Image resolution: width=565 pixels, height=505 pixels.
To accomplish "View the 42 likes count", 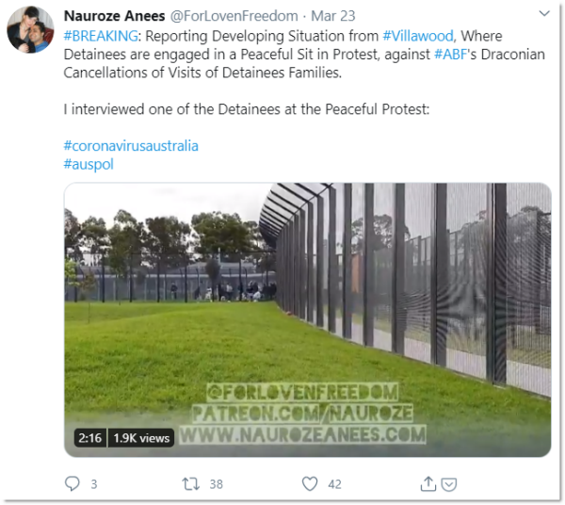I will point(334,484).
